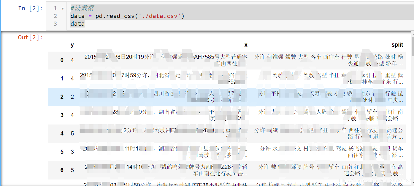Click row index 0 of the dataframe
The height and width of the screenshot is (186, 414).
click(62, 60)
